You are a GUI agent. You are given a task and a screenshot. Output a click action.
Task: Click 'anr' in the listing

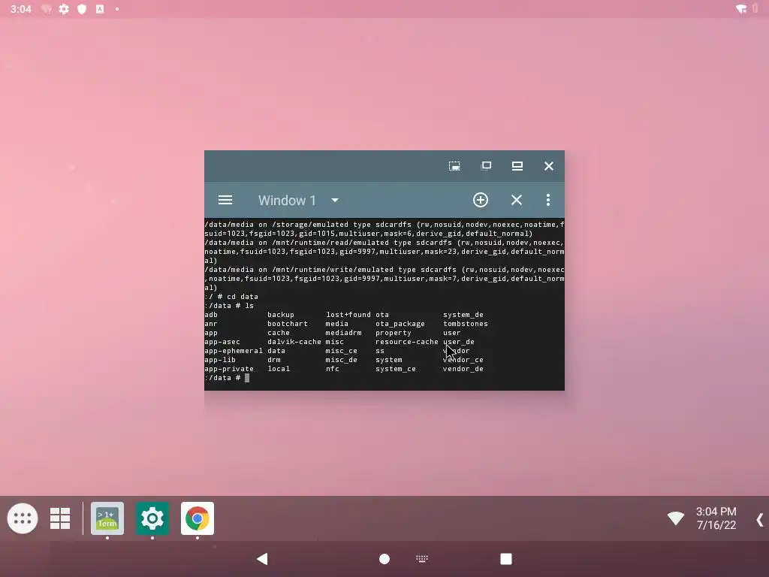(211, 324)
